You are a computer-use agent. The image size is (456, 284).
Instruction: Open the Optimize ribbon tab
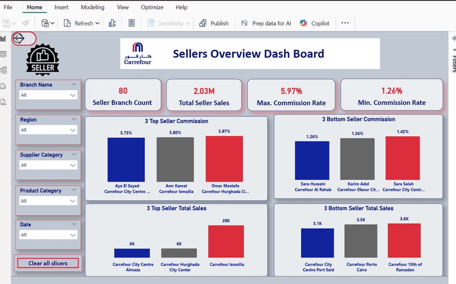[x=152, y=7]
